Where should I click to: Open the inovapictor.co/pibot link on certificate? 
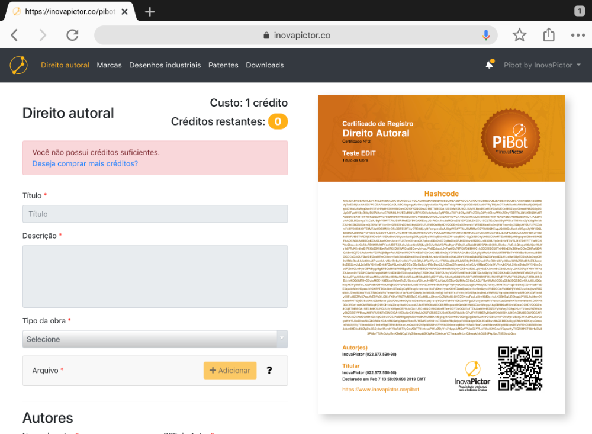[381, 390]
